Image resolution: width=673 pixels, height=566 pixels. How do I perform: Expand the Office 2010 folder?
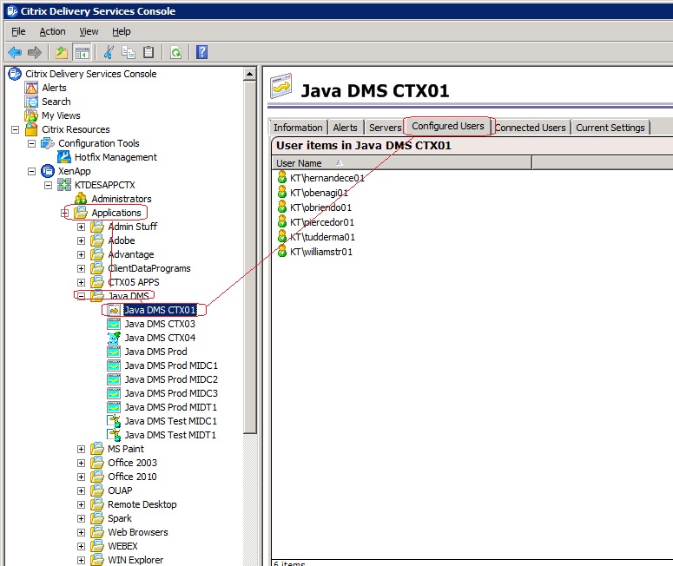pyautogui.click(x=82, y=477)
